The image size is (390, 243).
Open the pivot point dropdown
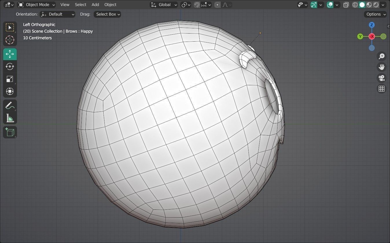186,5
